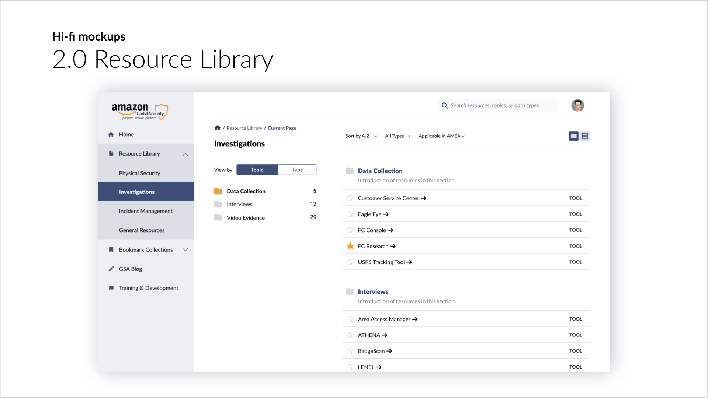Click the GSA Blog pencil icon
This screenshot has width=708, height=398.
pyautogui.click(x=111, y=269)
